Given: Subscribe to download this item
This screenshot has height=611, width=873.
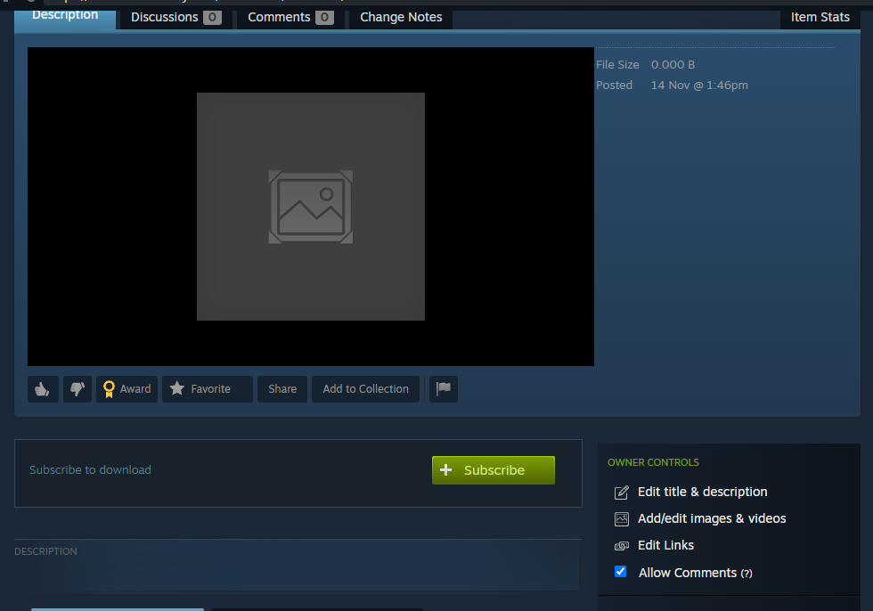Looking at the screenshot, I should tap(494, 470).
